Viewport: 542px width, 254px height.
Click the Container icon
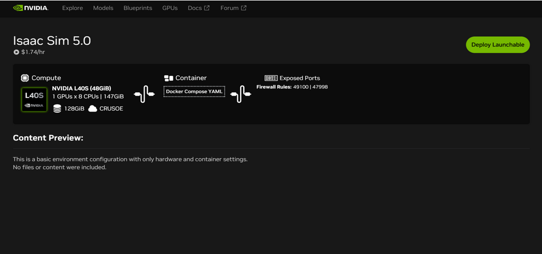(169, 78)
